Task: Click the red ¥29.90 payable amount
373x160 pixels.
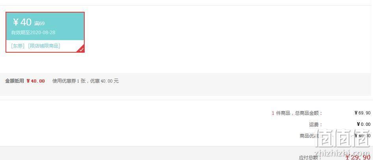Action: click(358, 157)
